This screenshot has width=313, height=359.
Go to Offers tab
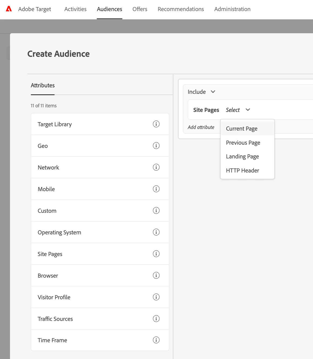point(140,9)
